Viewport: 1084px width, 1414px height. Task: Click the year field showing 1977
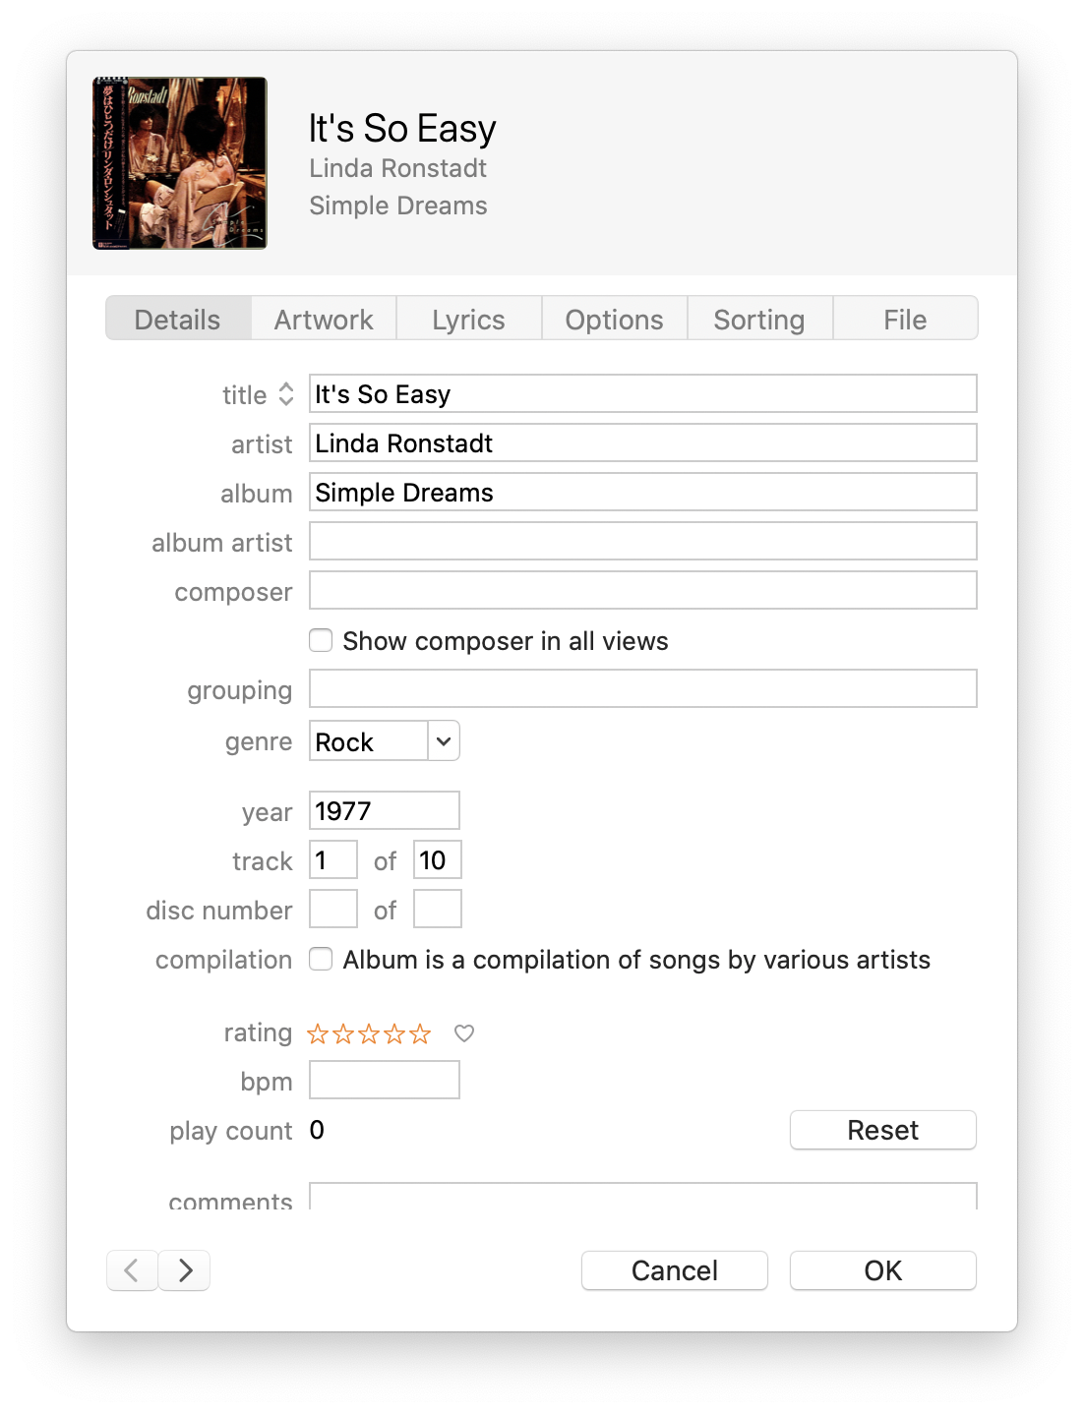coord(384,810)
